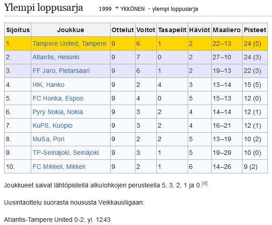Follow the Espoo city link
The height and width of the screenshot is (225, 272).
click(74, 98)
